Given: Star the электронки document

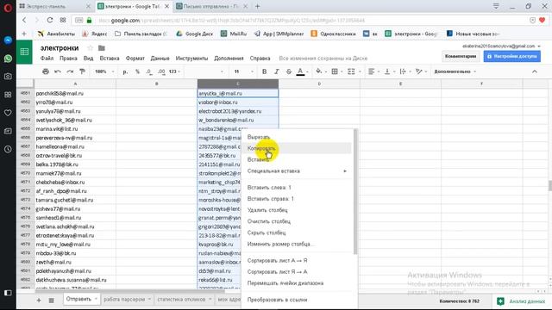Looking at the screenshot, I should 90,48.
